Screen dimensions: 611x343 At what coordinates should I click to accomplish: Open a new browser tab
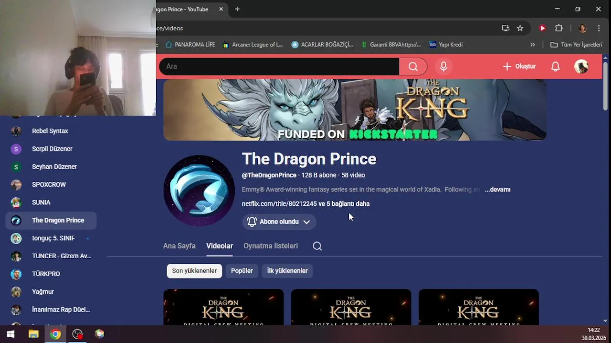(237, 9)
